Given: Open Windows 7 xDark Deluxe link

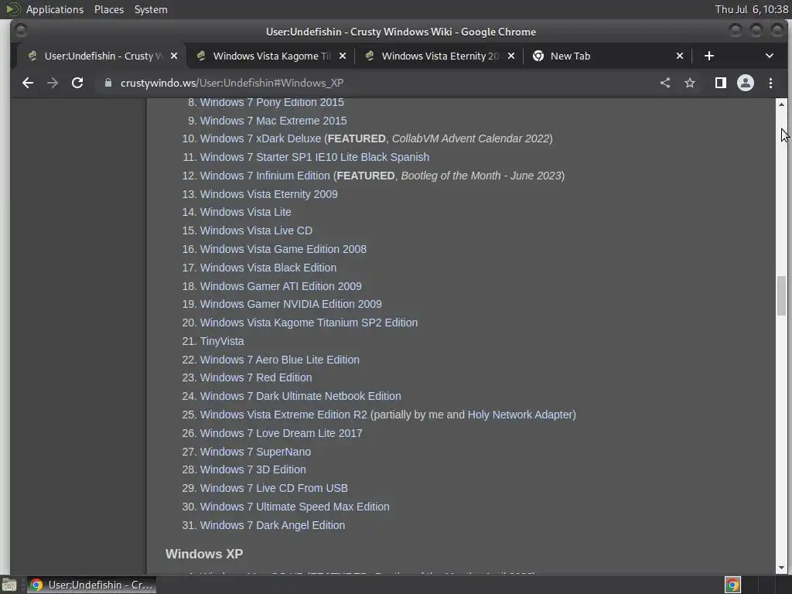Looking at the screenshot, I should pyautogui.click(x=261, y=138).
